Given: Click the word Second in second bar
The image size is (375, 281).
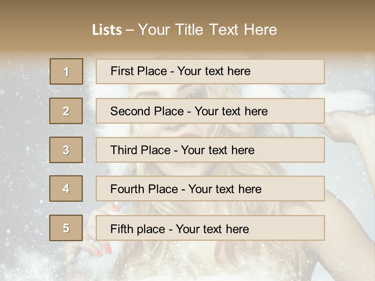Looking at the screenshot, I should pos(130,111).
